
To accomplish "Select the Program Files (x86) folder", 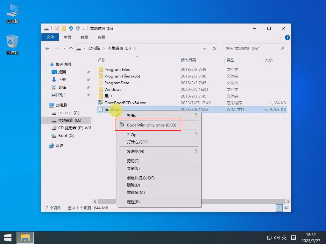I will [x=122, y=76].
